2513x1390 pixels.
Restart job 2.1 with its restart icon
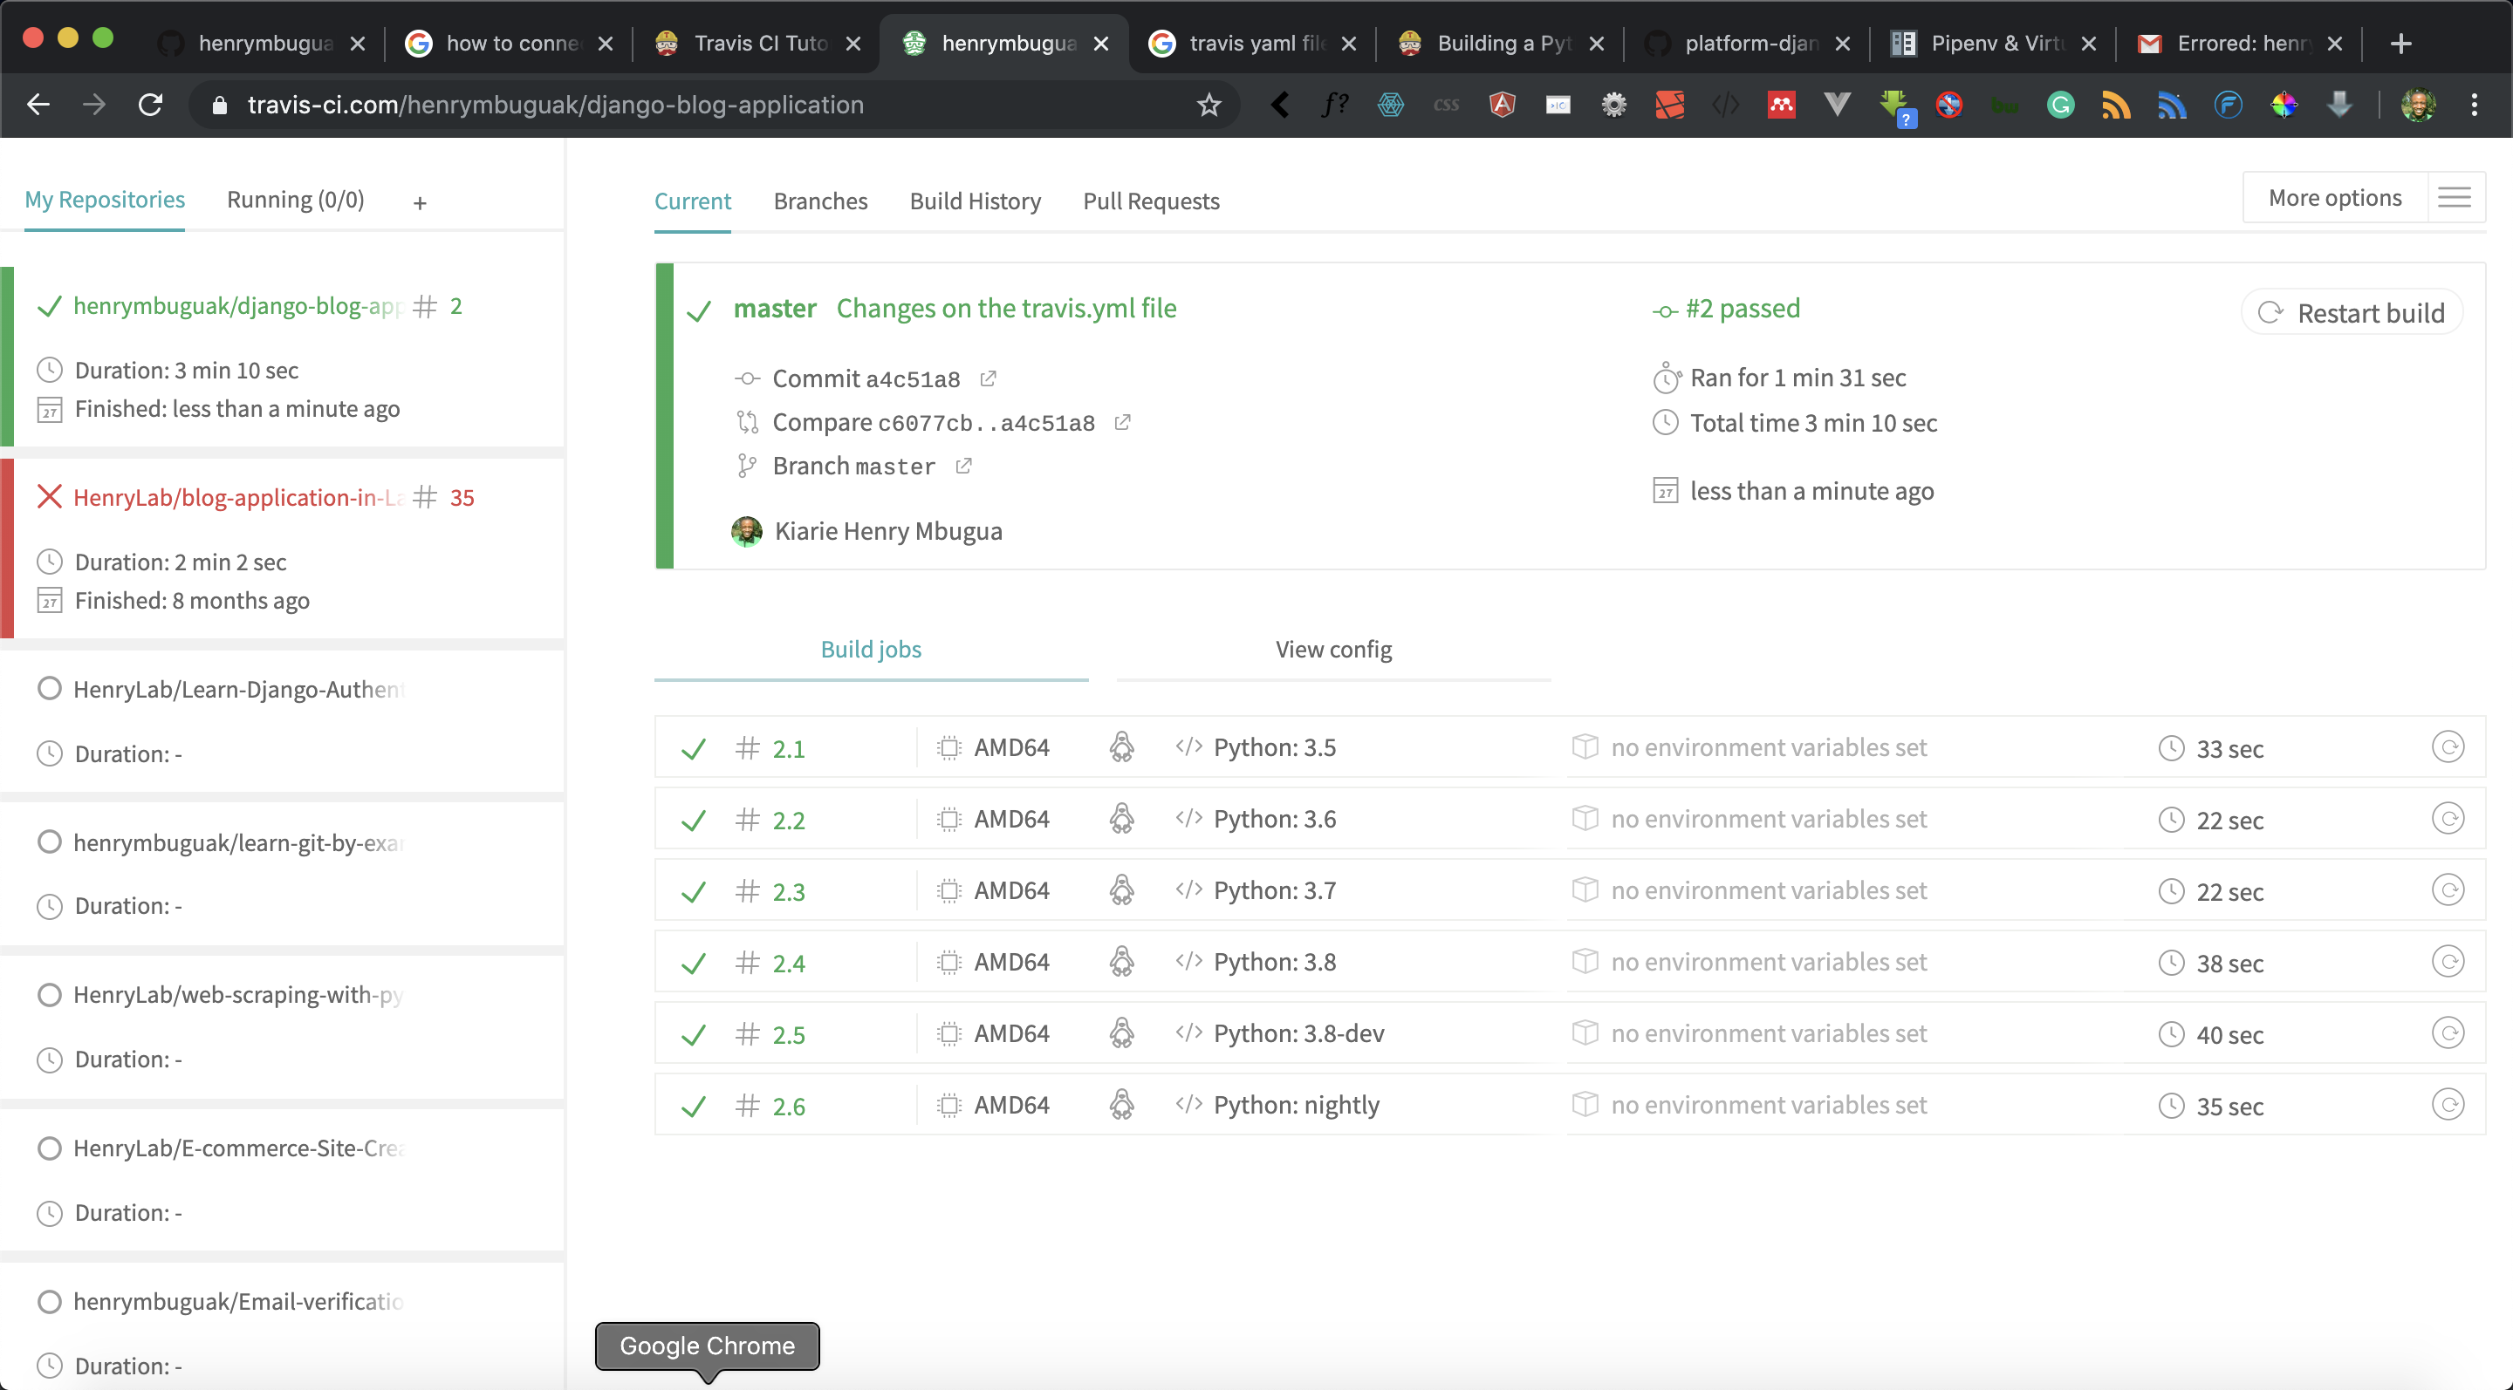click(x=2448, y=747)
